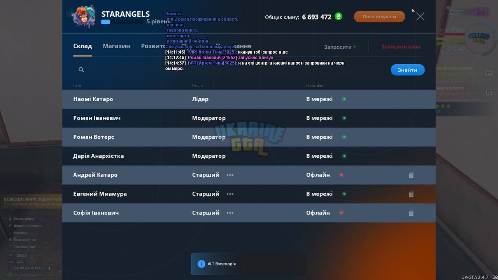Click the Лідер role text

(200, 99)
